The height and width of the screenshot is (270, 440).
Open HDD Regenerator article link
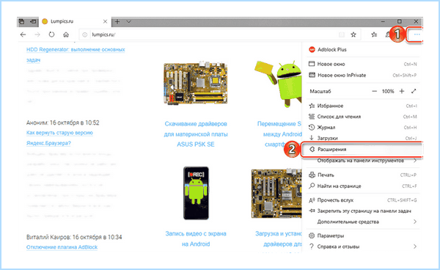click(x=76, y=54)
